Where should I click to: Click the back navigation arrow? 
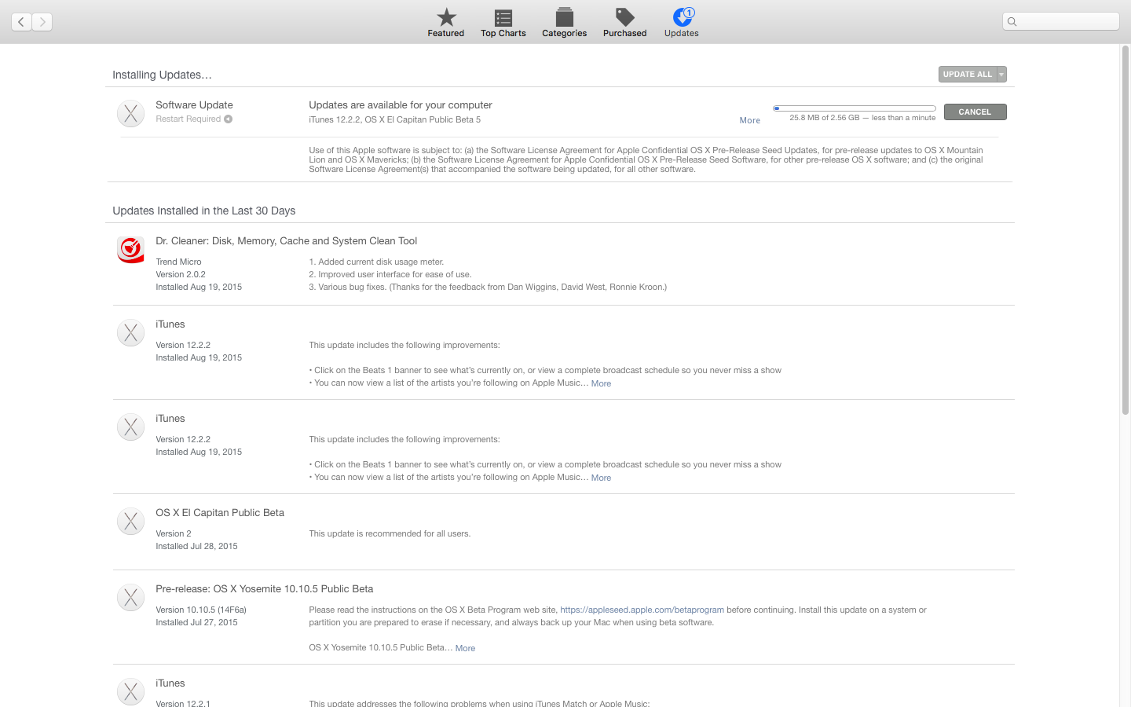coord(21,22)
